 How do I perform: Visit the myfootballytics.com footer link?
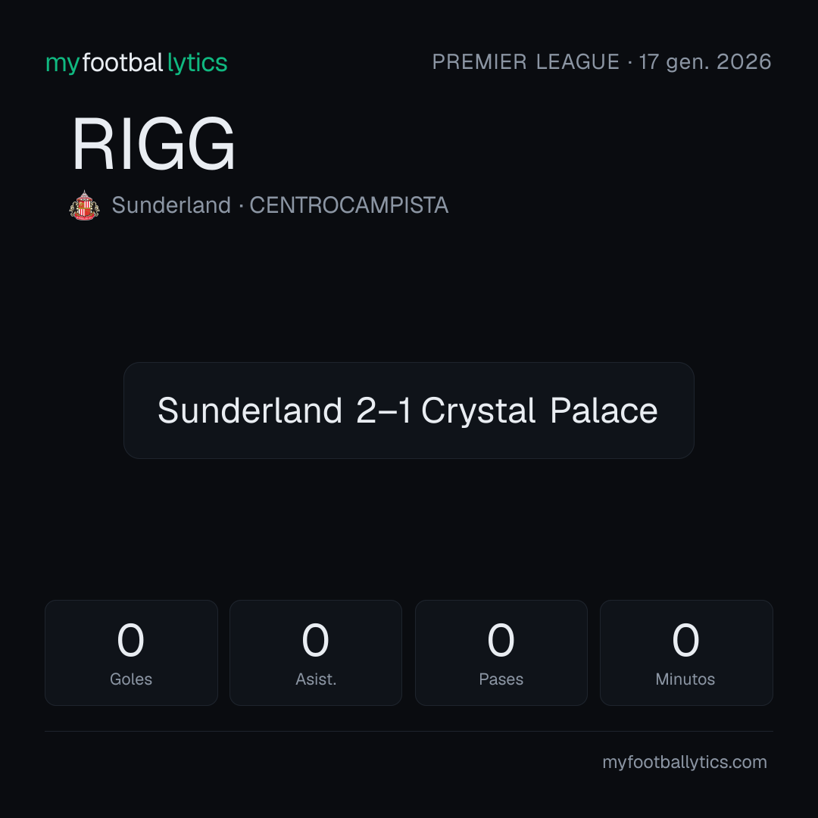pyautogui.click(x=685, y=762)
